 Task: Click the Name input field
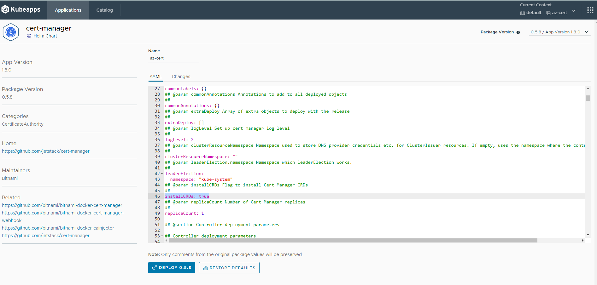pyautogui.click(x=174, y=58)
